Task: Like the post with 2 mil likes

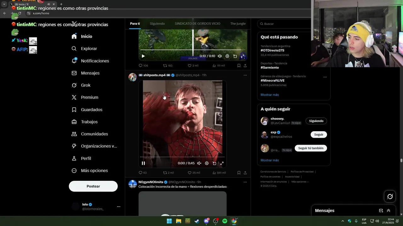Action: tap(190, 66)
